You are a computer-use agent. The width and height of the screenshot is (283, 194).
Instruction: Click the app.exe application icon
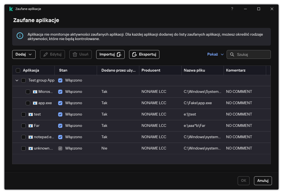click(x=35, y=103)
